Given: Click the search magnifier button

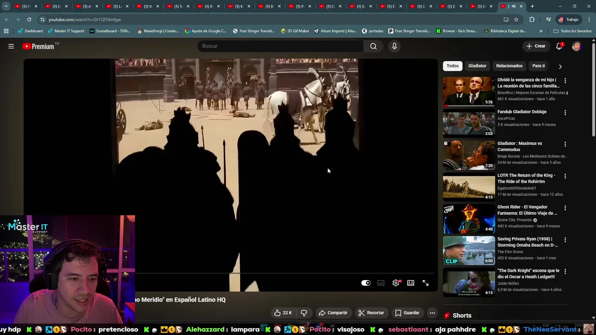Looking at the screenshot, I should (373, 46).
